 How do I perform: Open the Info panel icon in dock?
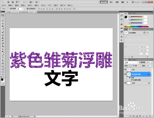pos(121,31)
